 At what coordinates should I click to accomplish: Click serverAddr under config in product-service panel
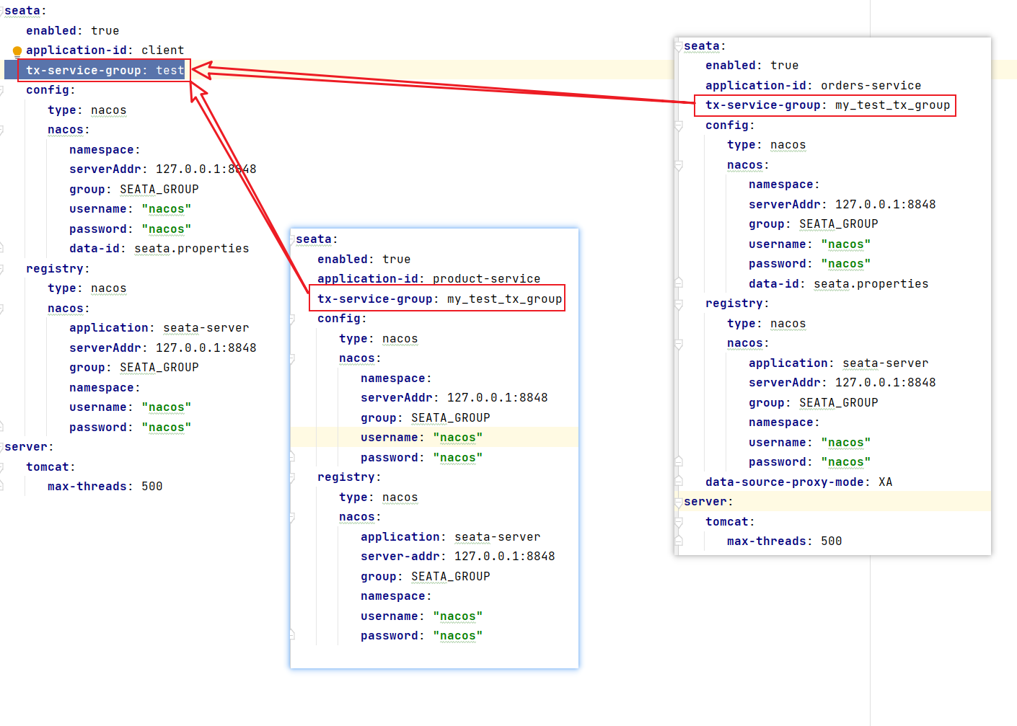tap(454, 398)
